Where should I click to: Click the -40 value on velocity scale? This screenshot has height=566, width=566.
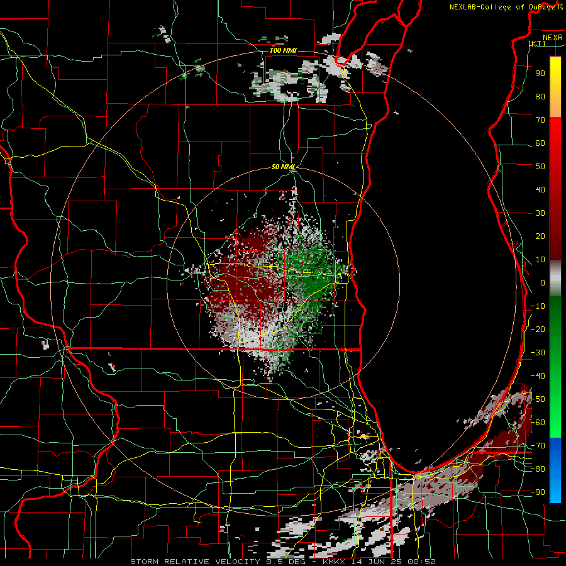click(x=538, y=376)
